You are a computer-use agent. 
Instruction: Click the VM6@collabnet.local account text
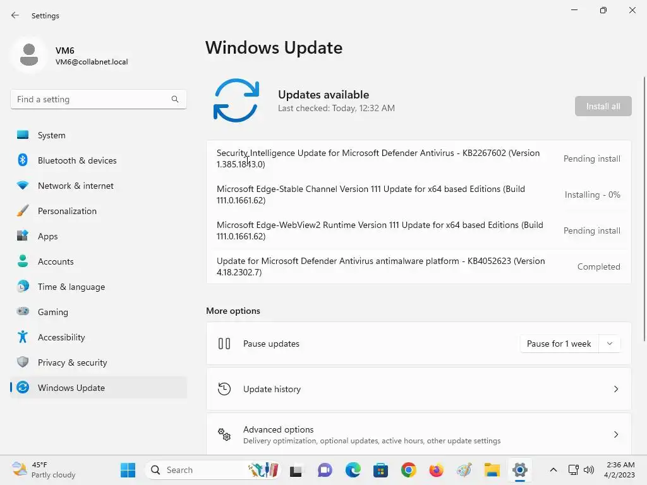click(92, 62)
